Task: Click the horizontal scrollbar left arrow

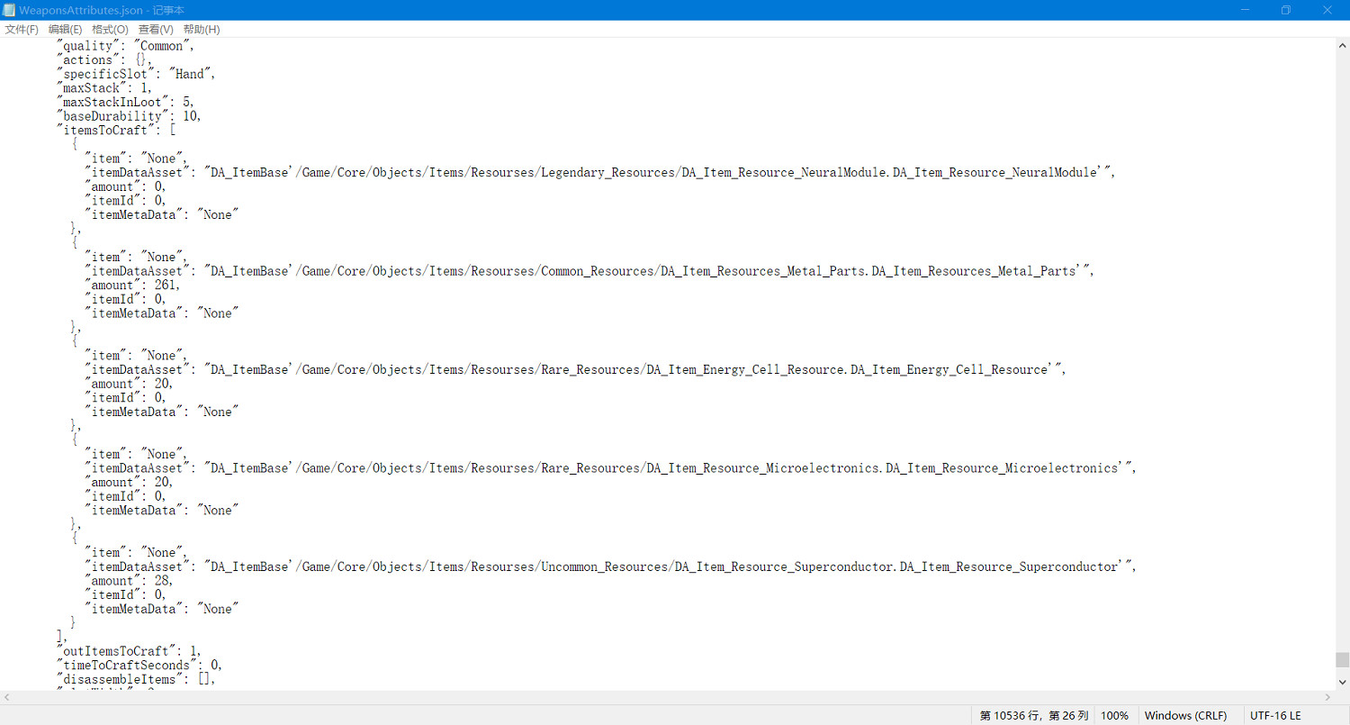Action: (x=7, y=697)
